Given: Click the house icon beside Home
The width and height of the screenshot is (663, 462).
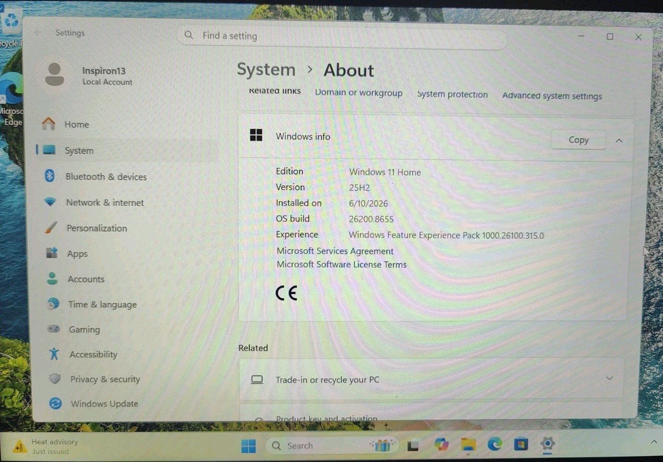Looking at the screenshot, I should [49, 124].
